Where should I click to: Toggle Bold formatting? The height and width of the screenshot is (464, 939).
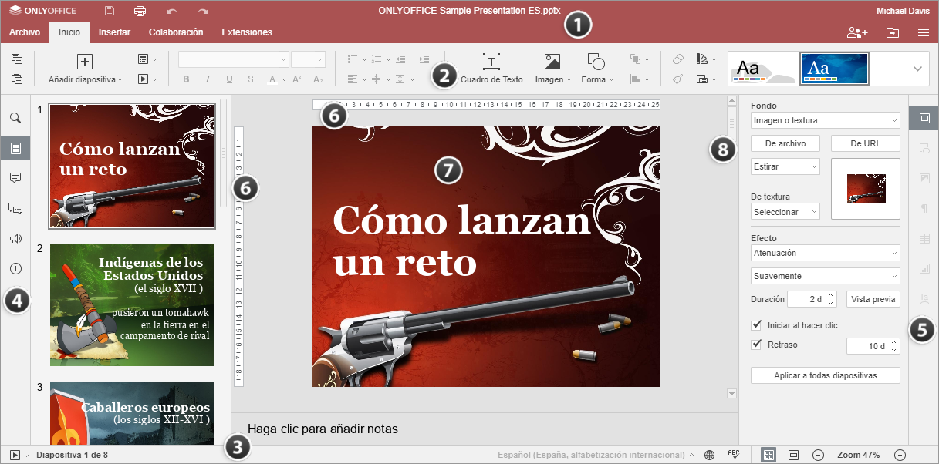coord(186,79)
